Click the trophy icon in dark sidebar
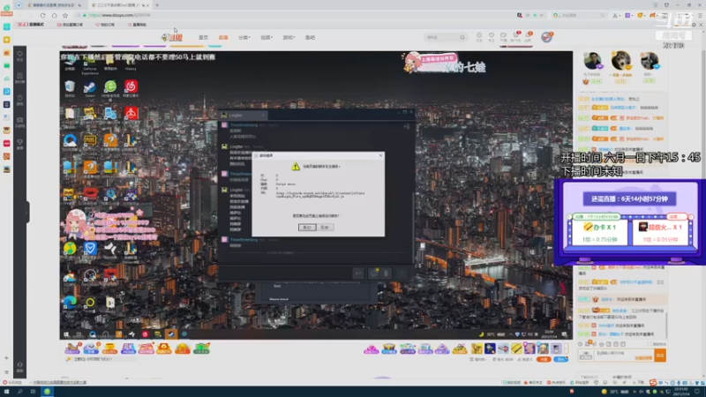The height and width of the screenshot is (397, 706). click(19, 144)
